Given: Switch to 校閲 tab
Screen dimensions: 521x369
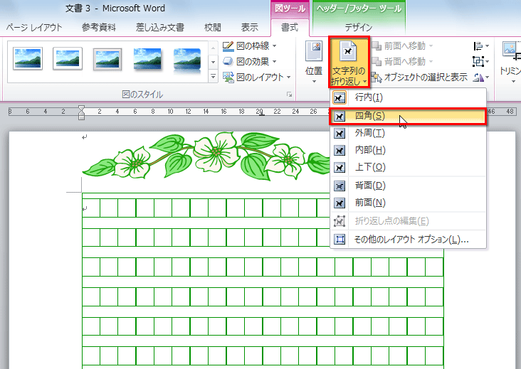Looking at the screenshot, I should coord(213,27).
